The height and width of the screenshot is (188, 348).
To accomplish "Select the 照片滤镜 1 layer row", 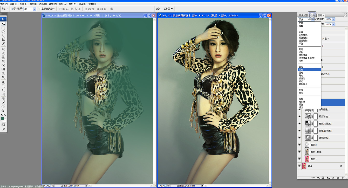I will pos(321,117).
